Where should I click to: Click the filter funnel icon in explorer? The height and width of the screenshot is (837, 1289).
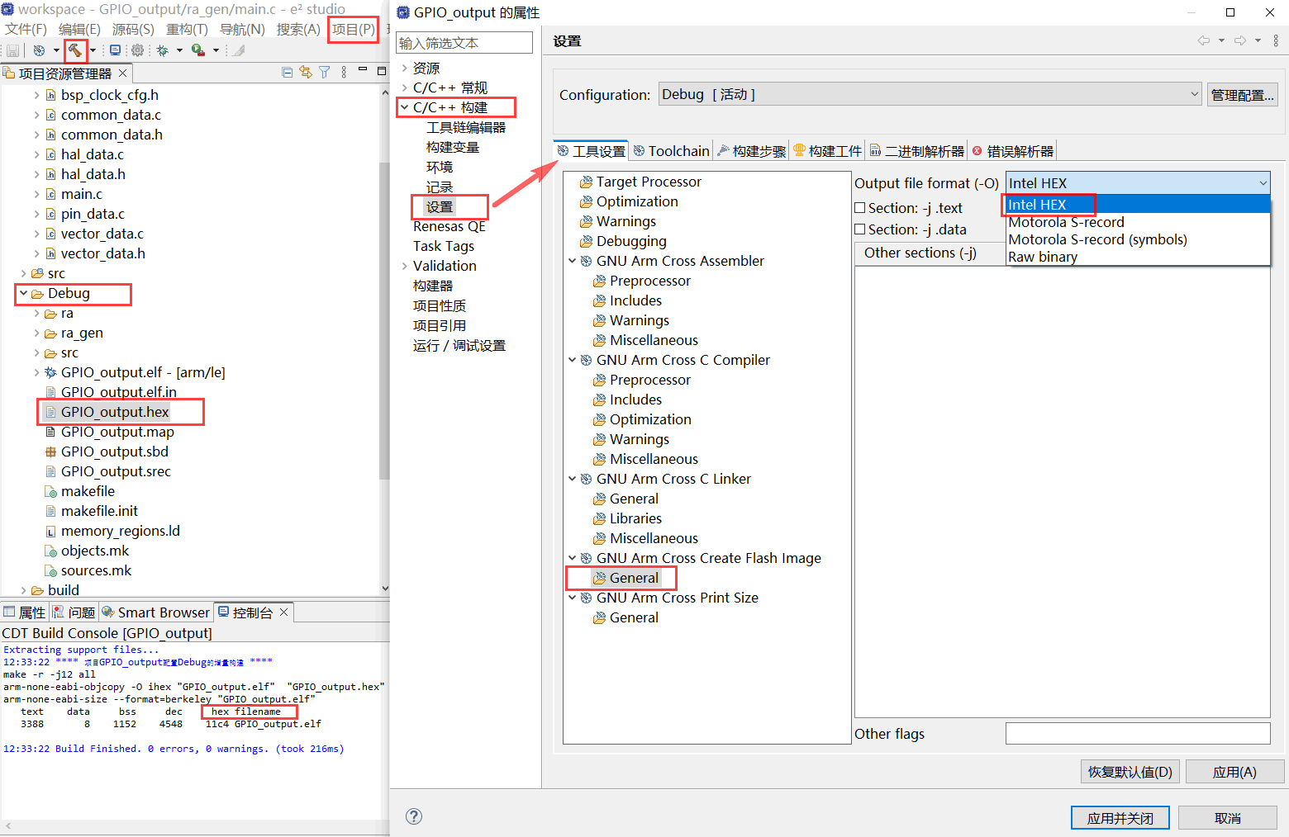pos(325,73)
